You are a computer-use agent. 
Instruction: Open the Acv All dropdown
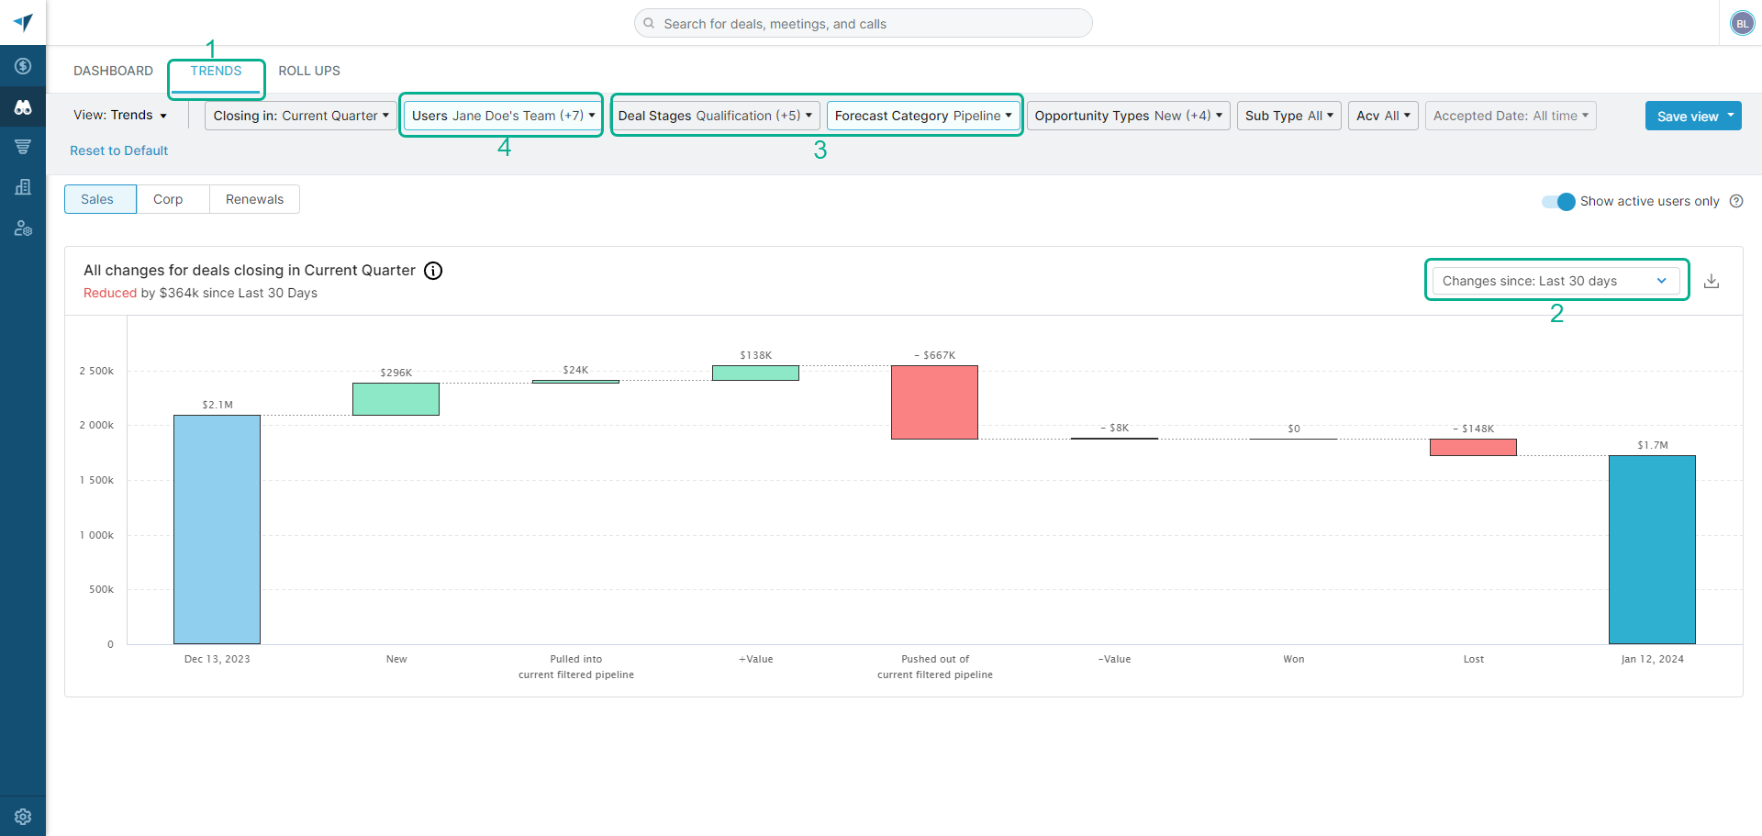pos(1383,116)
